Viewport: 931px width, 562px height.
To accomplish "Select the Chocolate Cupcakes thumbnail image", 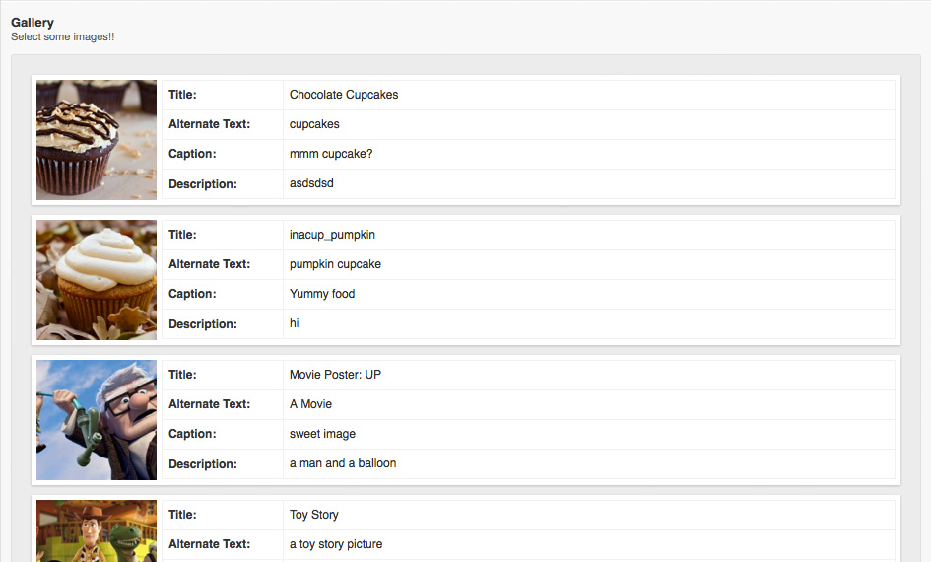I will point(97,140).
